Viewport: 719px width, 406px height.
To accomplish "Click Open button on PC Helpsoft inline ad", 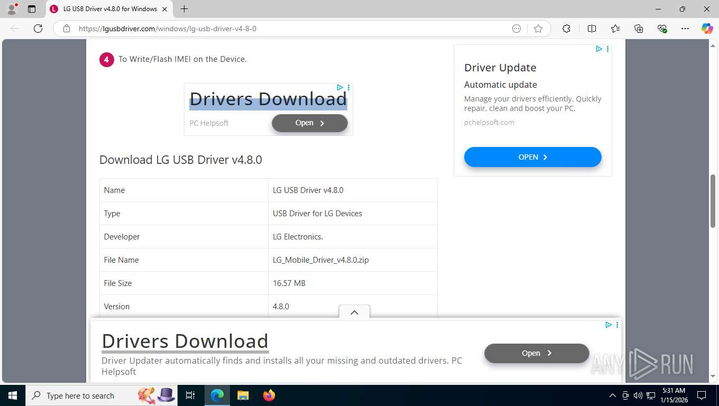I will pyautogui.click(x=310, y=123).
